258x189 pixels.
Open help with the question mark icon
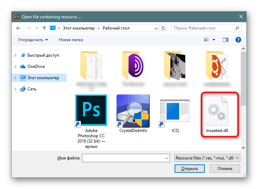point(238,40)
